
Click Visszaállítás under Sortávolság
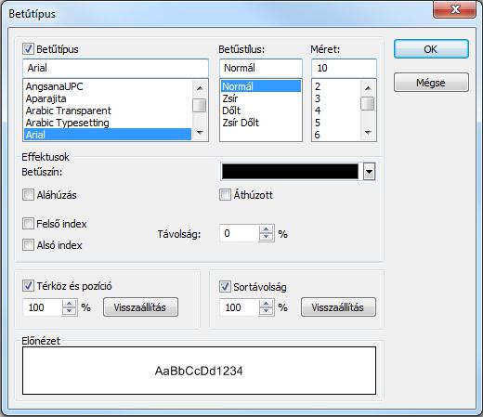tap(338, 307)
